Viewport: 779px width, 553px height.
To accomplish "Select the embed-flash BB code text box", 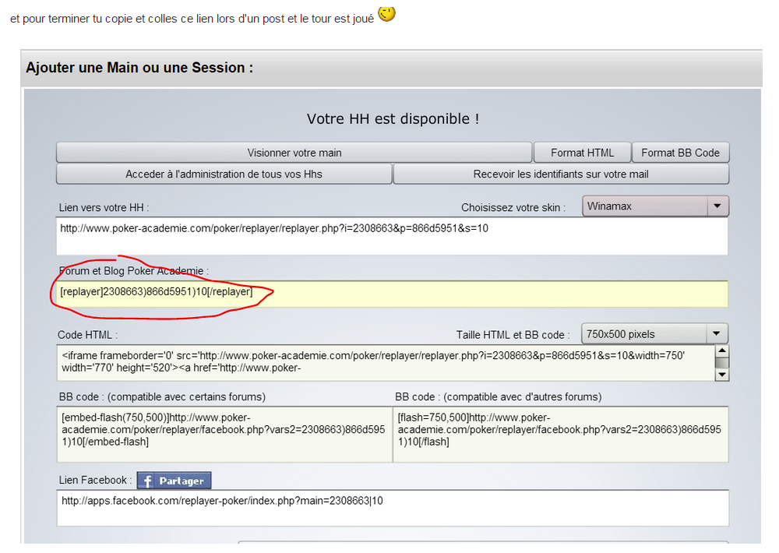I will coord(224,435).
